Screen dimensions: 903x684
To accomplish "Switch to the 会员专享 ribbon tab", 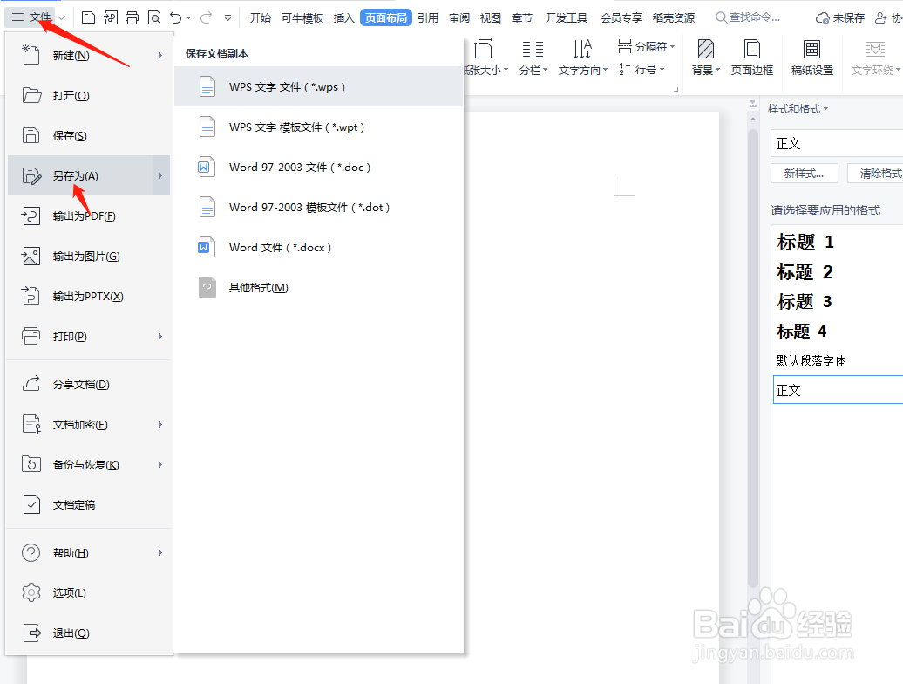I will pos(621,17).
